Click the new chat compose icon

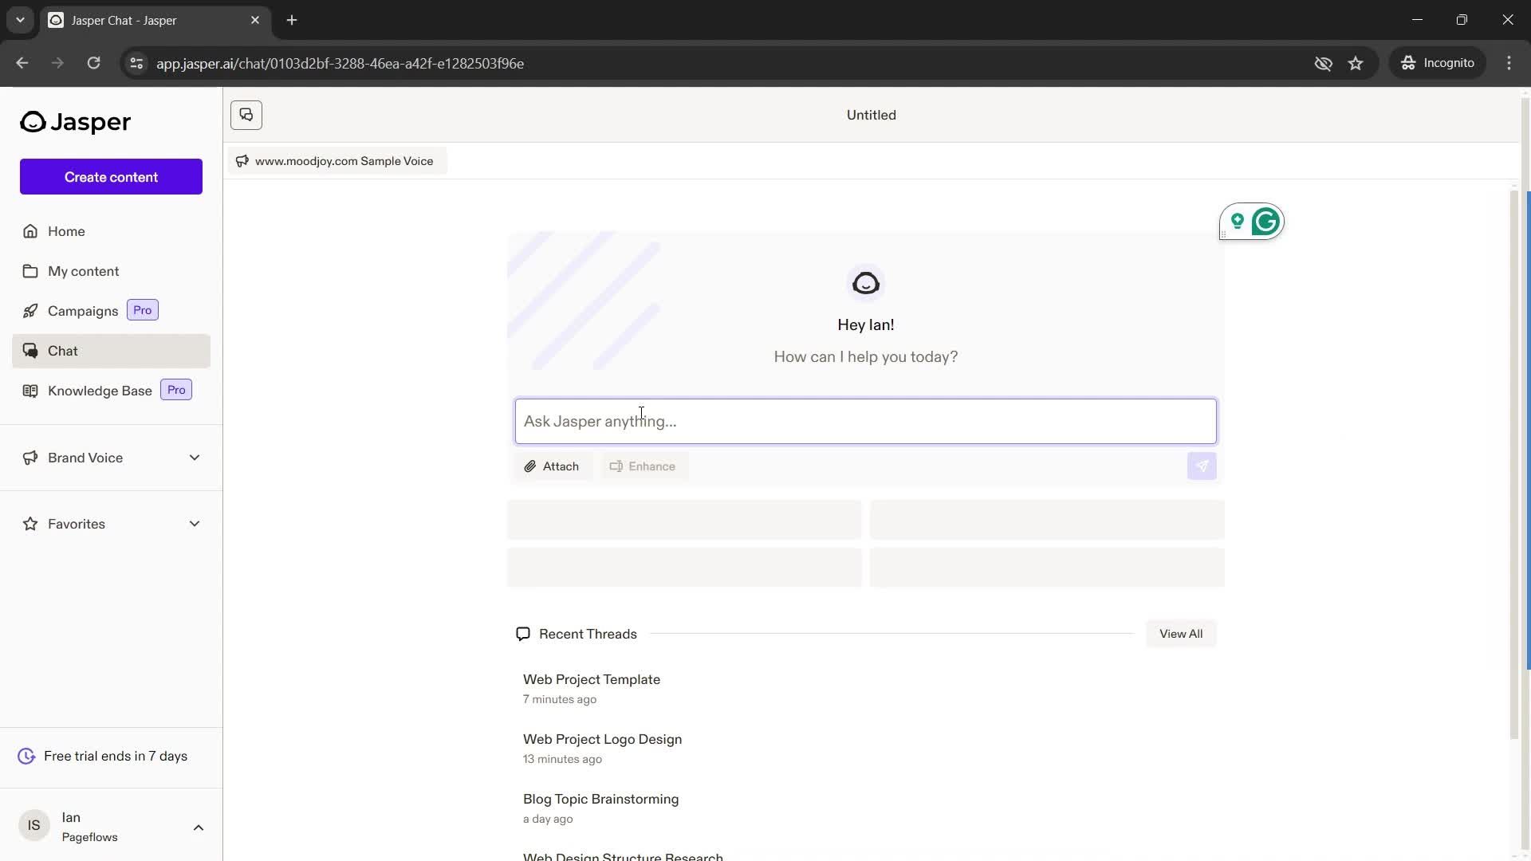[246, 115]
